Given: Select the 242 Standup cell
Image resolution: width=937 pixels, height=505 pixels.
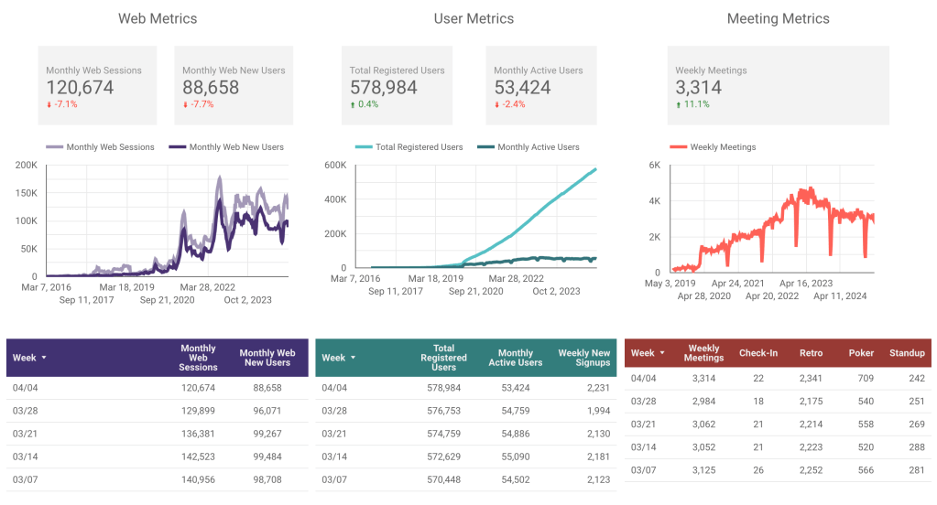Looking at the screenshot, I should [x=917, y=379].
